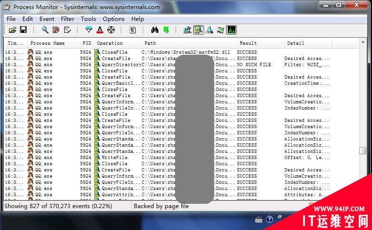
Task: Open the Tools menu
Action: point(88,19)
